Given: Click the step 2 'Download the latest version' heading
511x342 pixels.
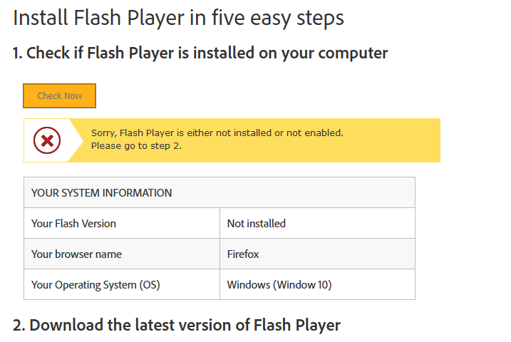Looking at the screenshot, I should coord(177,326).
